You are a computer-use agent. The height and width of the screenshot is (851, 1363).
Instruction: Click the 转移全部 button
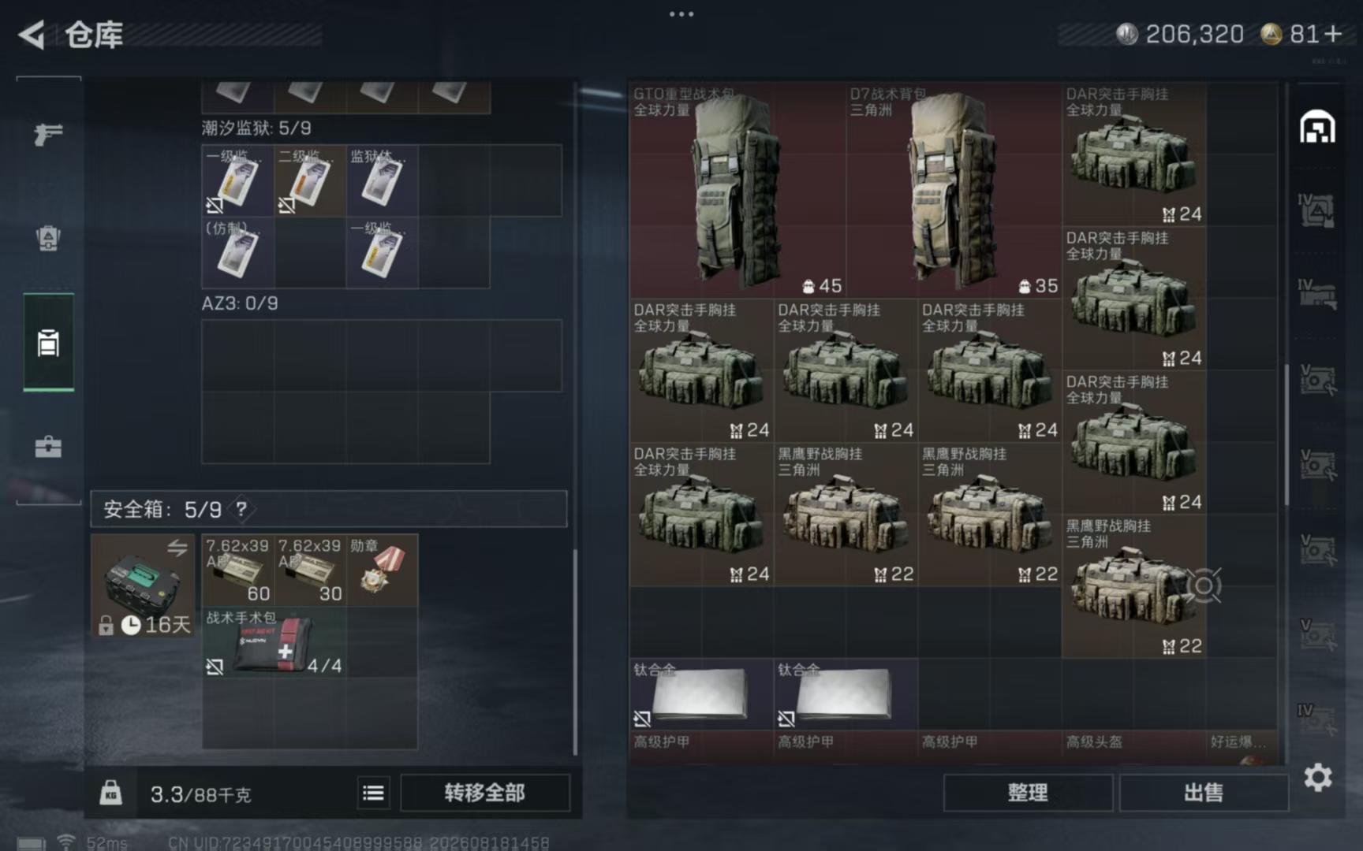pos(484,793)
